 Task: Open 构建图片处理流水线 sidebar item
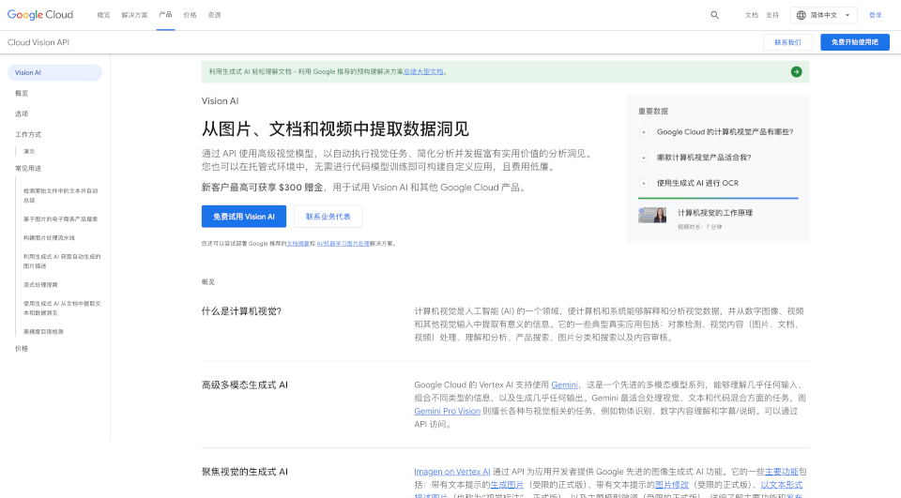pos(49,238)
